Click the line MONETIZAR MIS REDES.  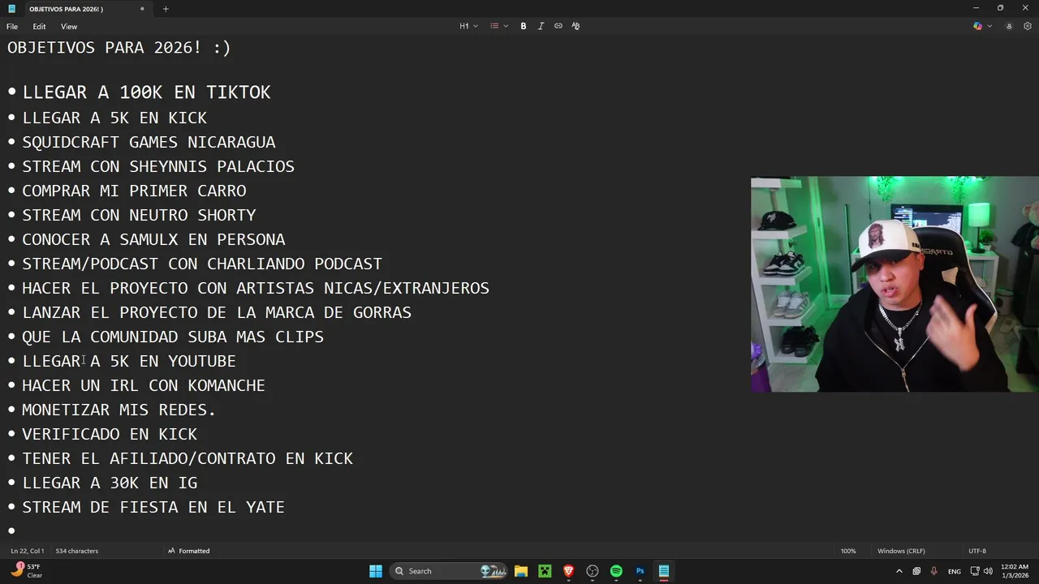coord(119,410)
